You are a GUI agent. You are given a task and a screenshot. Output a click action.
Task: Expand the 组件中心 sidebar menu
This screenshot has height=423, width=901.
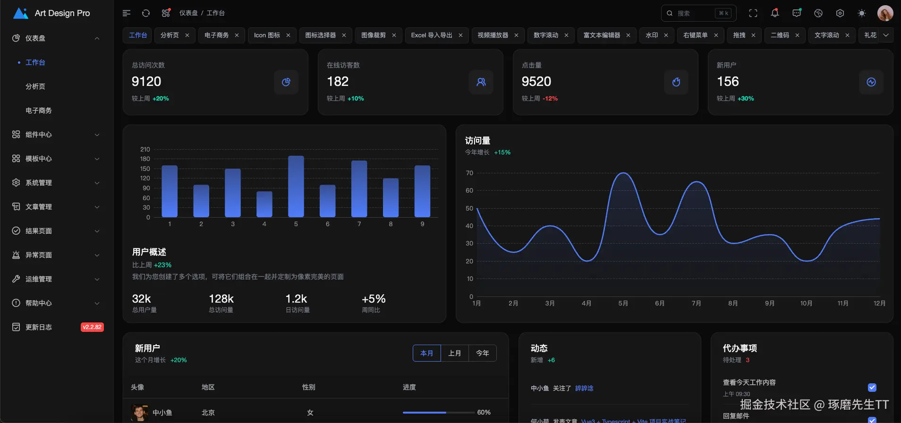pos(56,135)
